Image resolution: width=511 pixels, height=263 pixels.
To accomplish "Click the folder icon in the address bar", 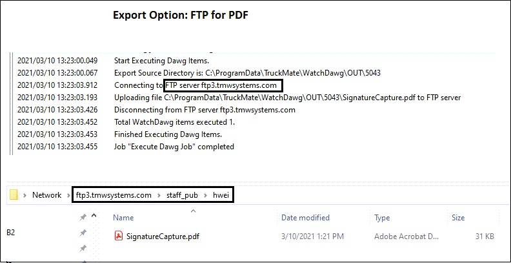I will click(13, 195).
